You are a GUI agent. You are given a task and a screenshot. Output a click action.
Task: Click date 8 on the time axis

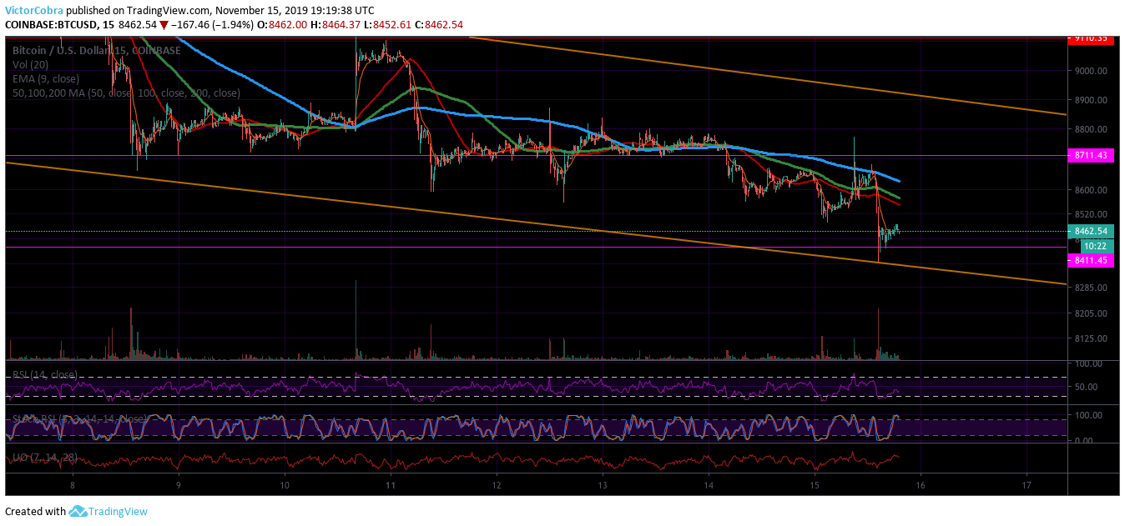[73, 485]
